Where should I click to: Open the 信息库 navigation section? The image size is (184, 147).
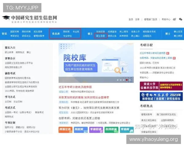tap(56, 34)
